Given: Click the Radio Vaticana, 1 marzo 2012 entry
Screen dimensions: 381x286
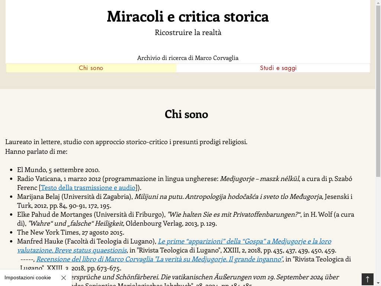Looking at the screenshot, I should pyautogui.click(x=185, y=183).
